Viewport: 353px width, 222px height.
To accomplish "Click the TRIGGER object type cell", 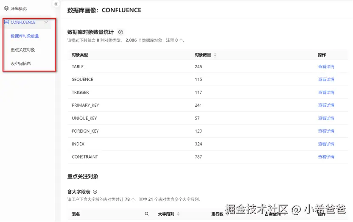I will pyautogui.click(x=80, y=92).
